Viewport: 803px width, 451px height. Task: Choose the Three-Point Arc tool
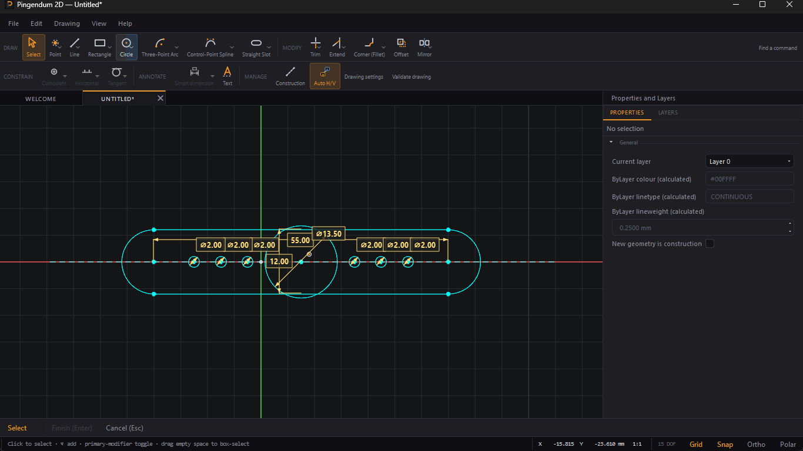tap(159, 47)
